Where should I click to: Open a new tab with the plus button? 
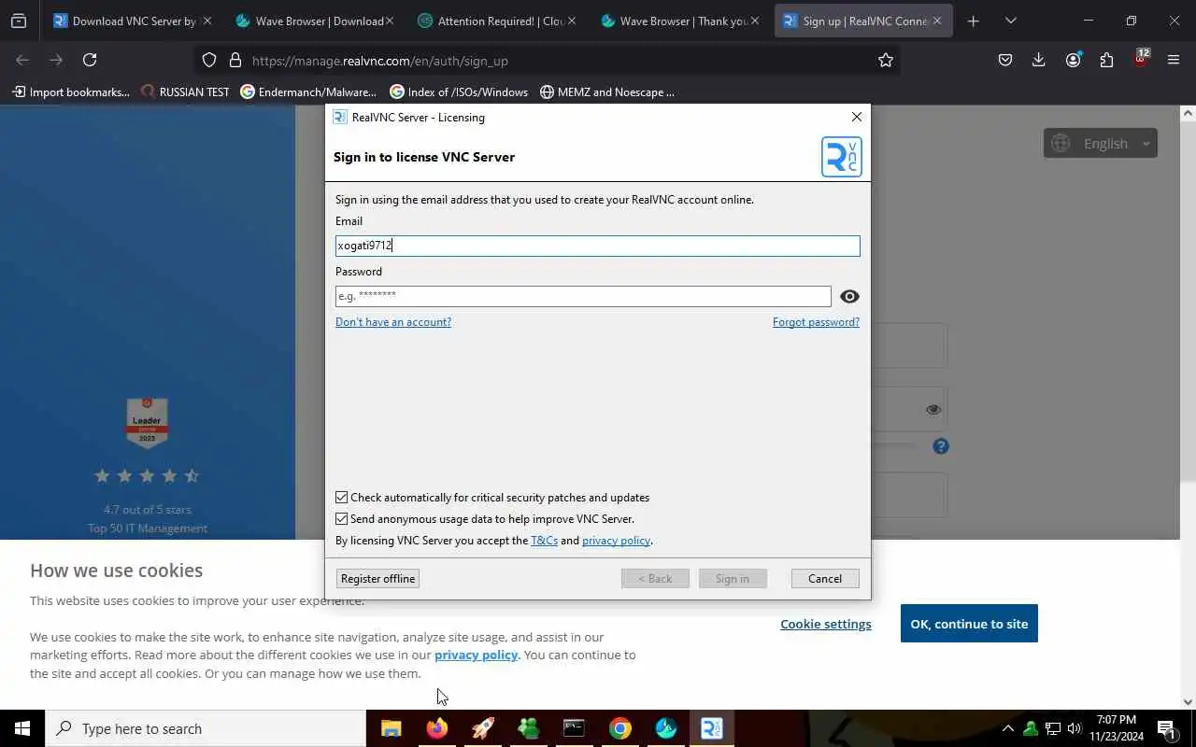973,21
